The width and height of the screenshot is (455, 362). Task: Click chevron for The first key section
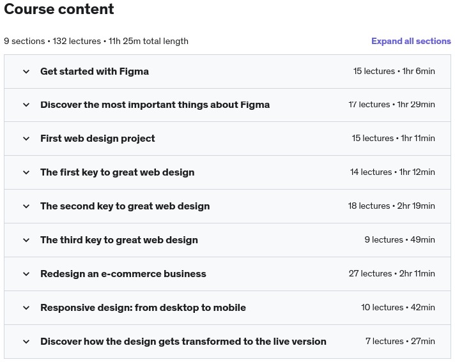pos(26,172)
